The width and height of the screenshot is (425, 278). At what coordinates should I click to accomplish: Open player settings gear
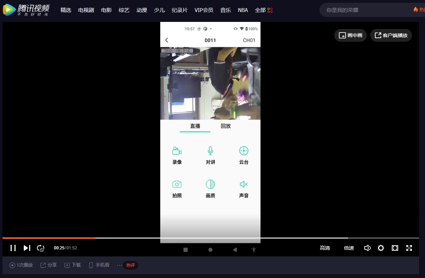(x=381, y=248)
